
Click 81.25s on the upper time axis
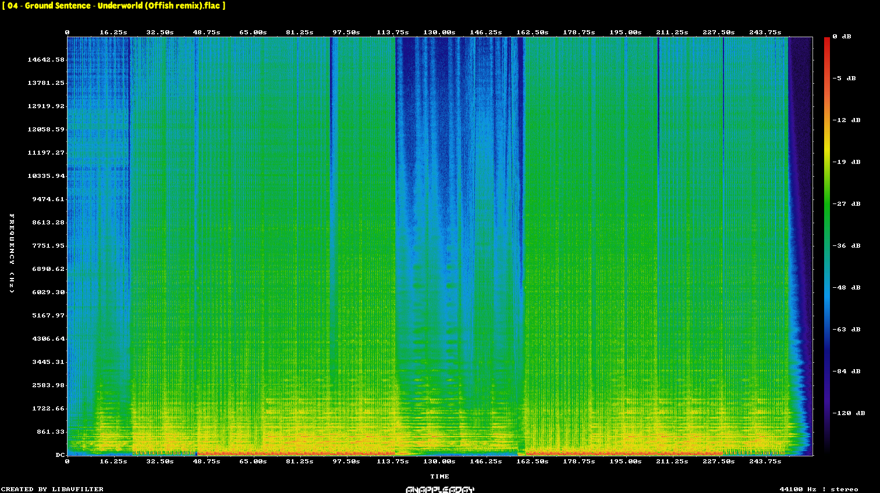300,33
